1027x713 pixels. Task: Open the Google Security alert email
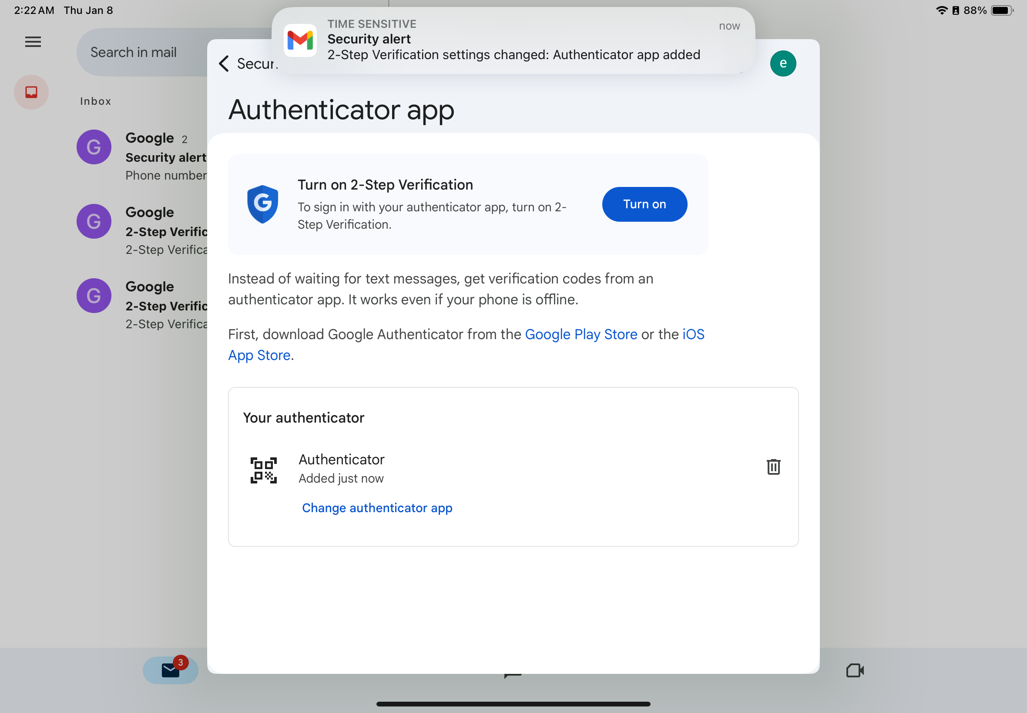tap(142, 157)
